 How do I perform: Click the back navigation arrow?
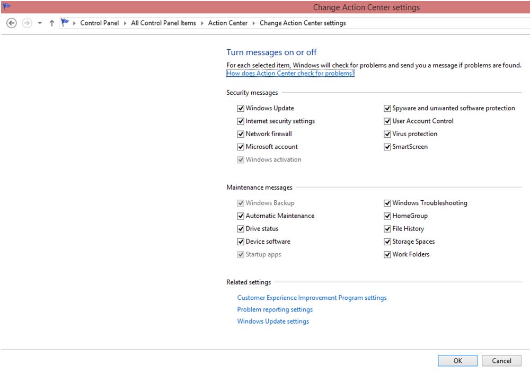pos(11,23)
